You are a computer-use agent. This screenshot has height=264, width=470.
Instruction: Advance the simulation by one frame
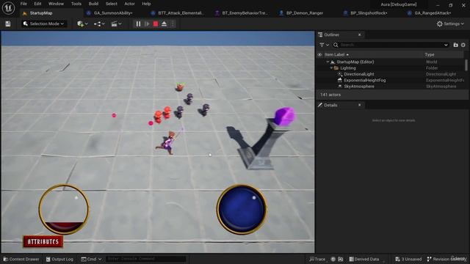(147, 24)
